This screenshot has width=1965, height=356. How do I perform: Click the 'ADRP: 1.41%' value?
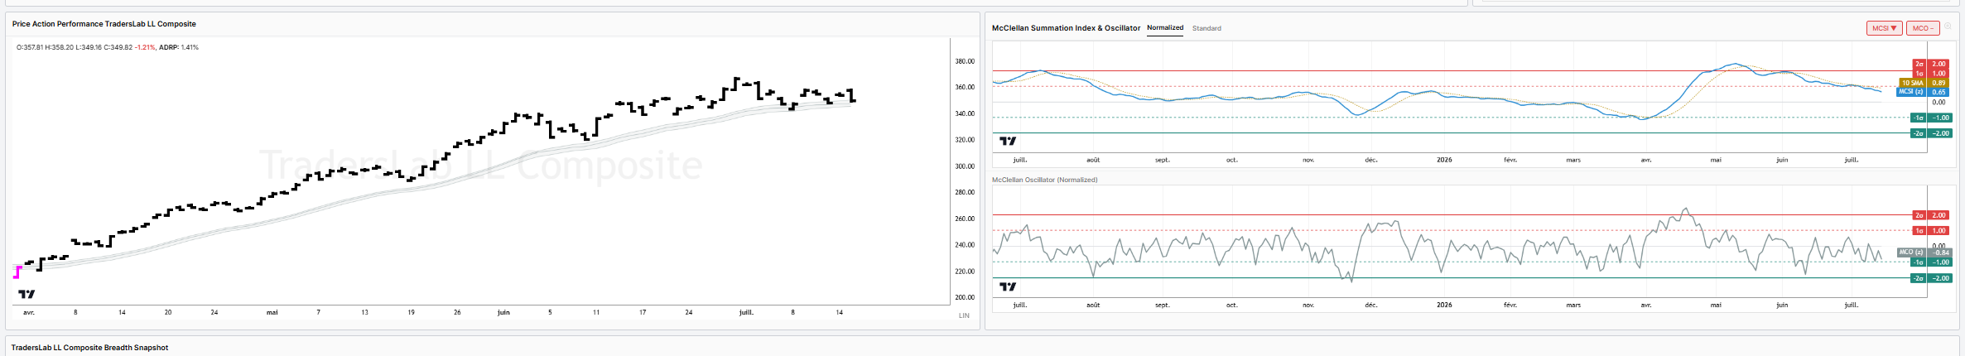[x=179, y=47]
